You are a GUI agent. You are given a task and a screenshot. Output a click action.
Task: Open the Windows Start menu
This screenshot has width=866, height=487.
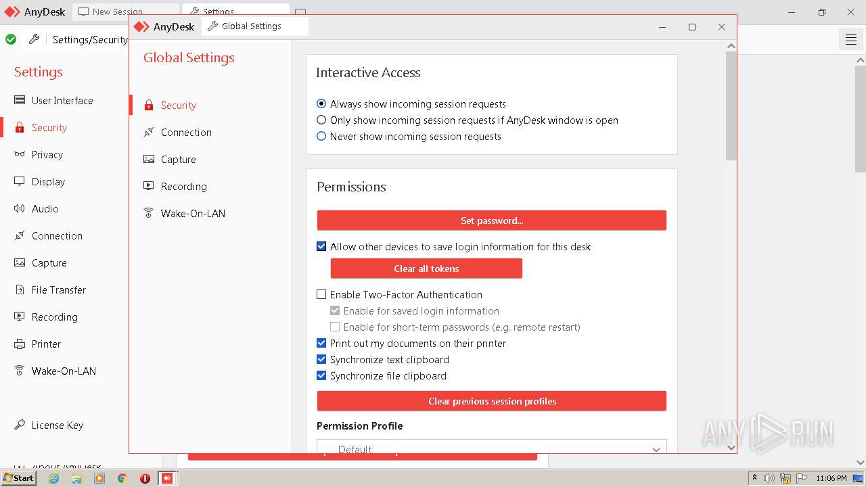tap(18, 478)
